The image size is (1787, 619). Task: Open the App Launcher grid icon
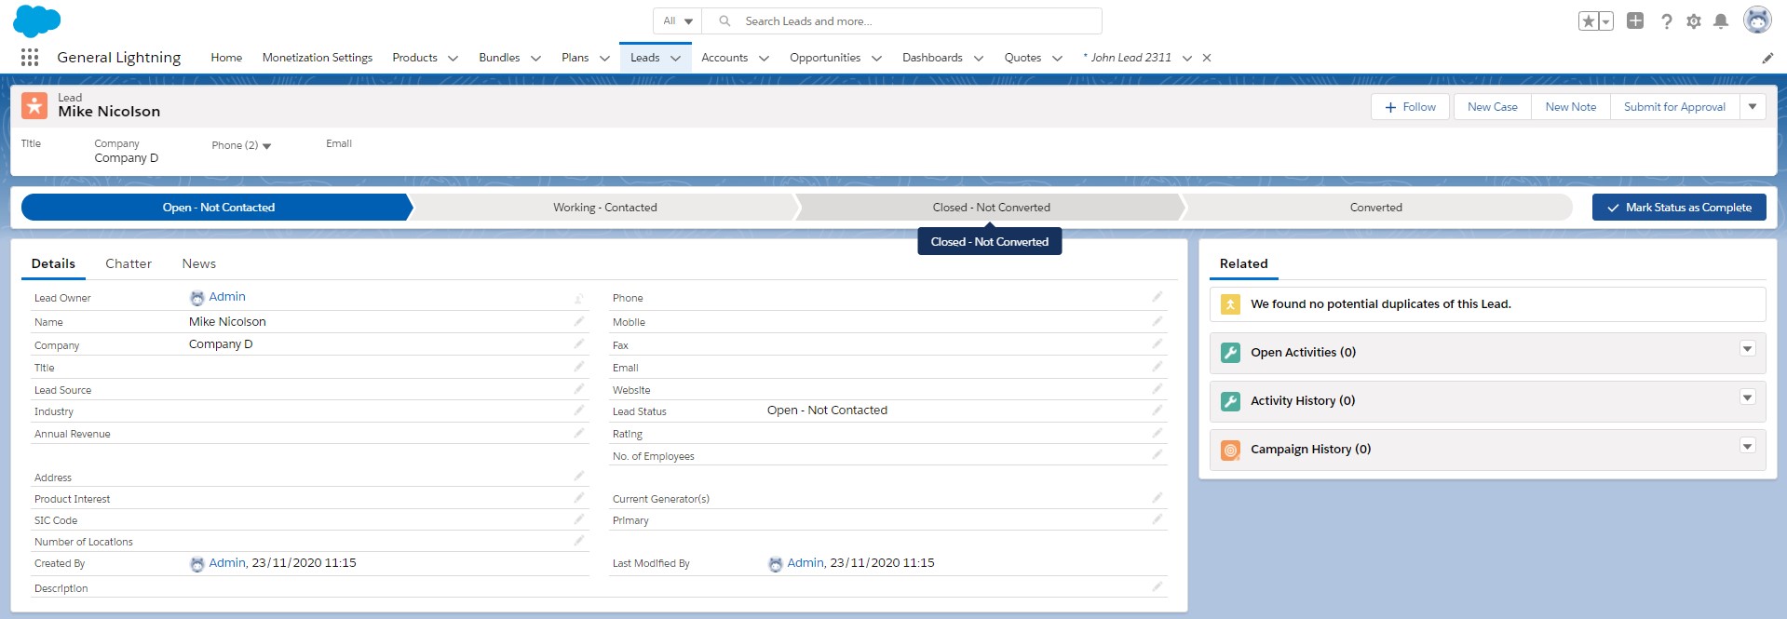click(30, 58)
